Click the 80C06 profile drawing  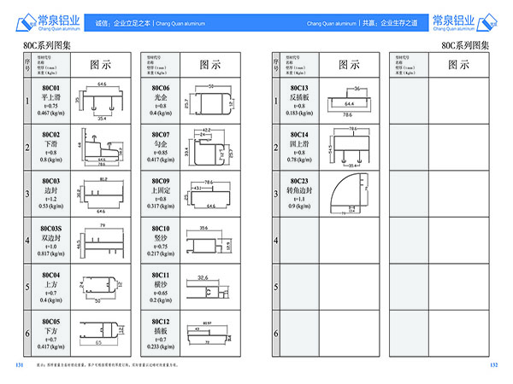point(209,101)
